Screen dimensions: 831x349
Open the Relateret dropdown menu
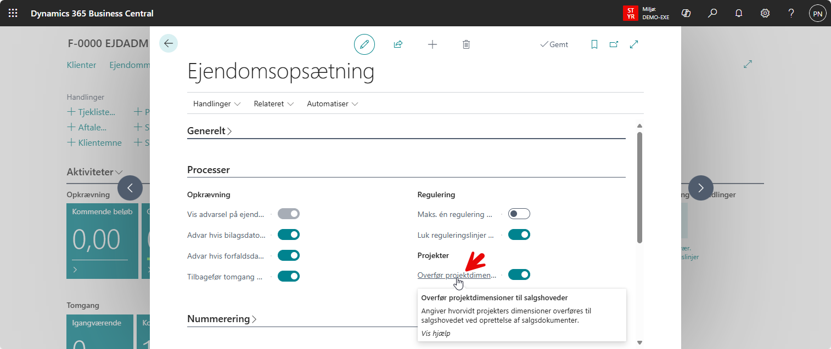273,104
